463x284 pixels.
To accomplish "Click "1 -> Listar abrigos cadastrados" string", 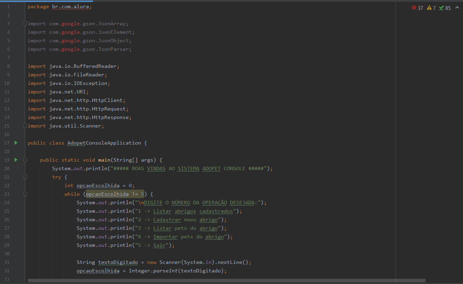I will click(x=186, y=211).
